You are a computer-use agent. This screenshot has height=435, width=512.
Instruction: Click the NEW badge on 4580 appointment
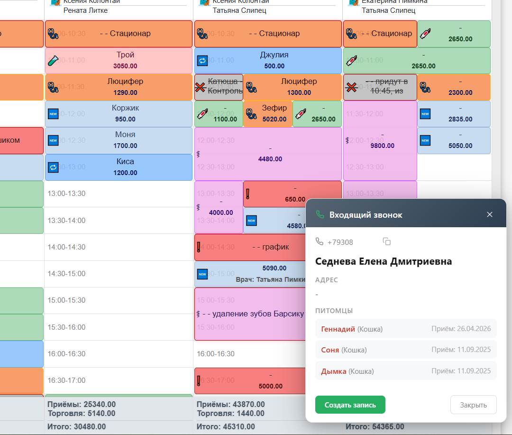pyautogui.click(x=251, y=221)
